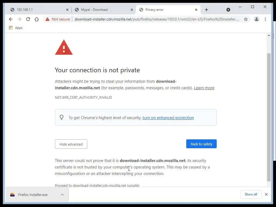Click the URL address bar field
Viewport: 276px width, 207px height.
(156, 19)
